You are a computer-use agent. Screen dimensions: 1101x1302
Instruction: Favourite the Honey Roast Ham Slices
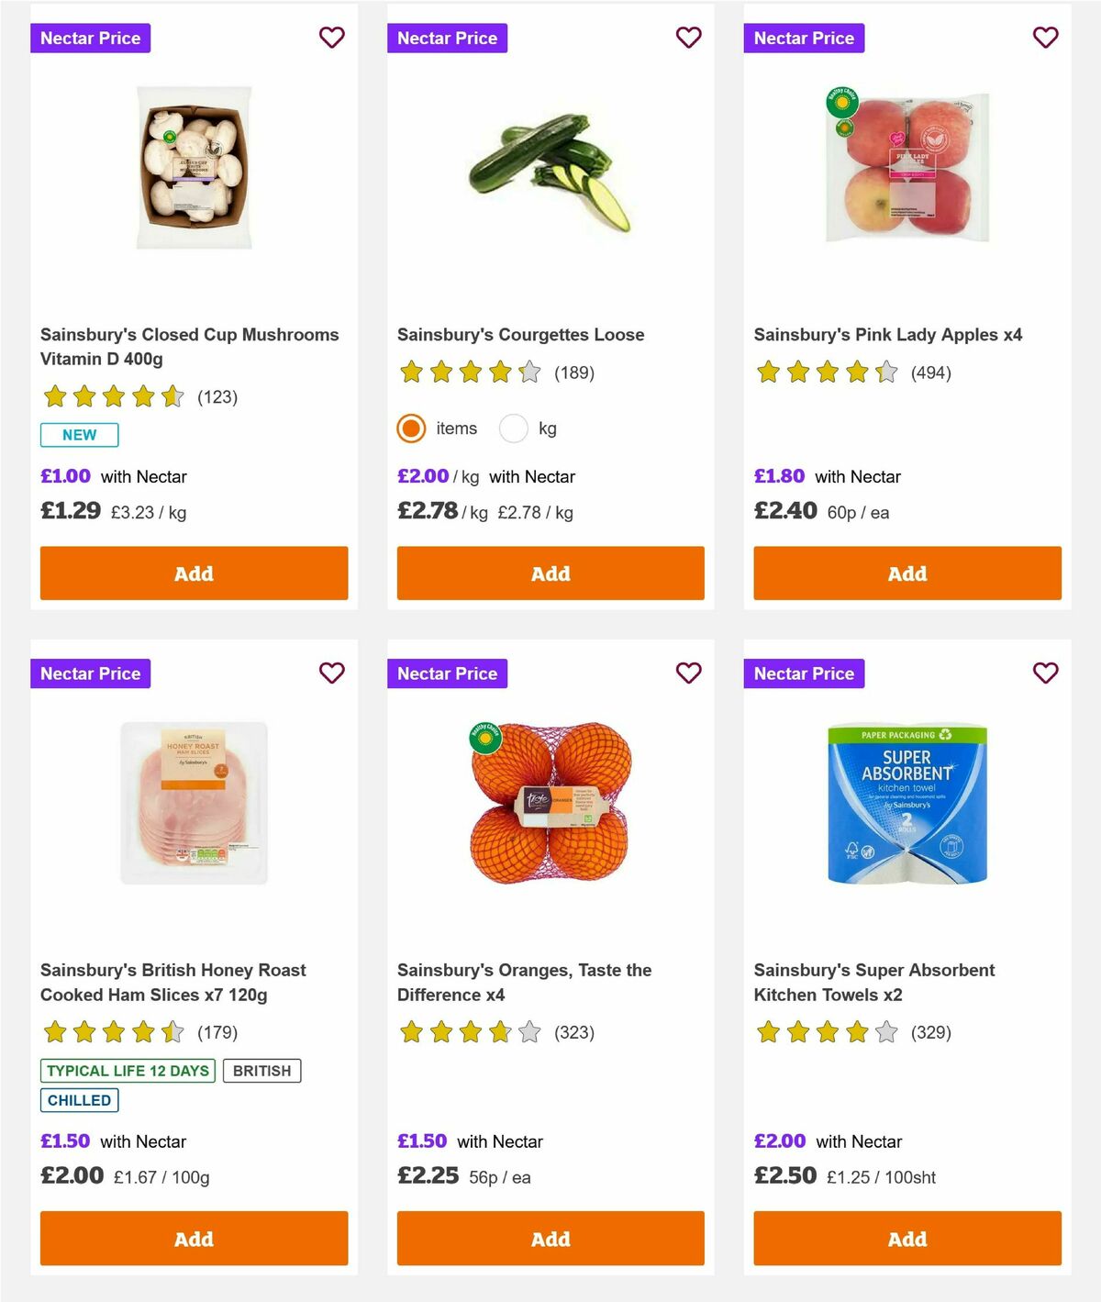(331, 673)
